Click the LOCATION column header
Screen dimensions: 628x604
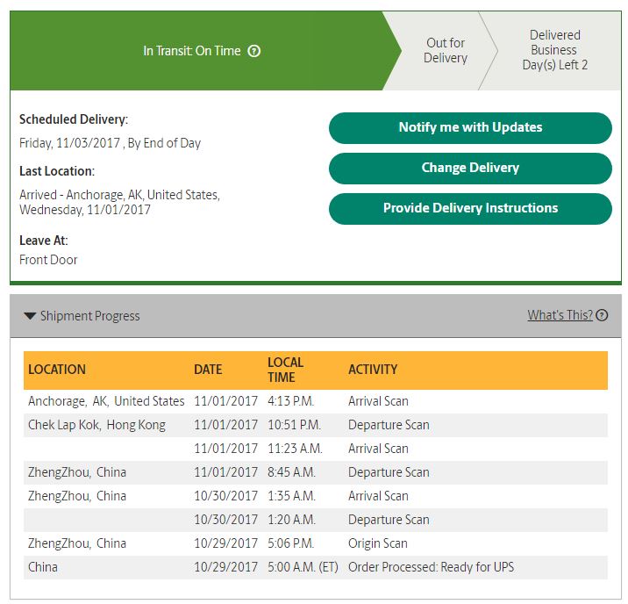pos(57,370)
